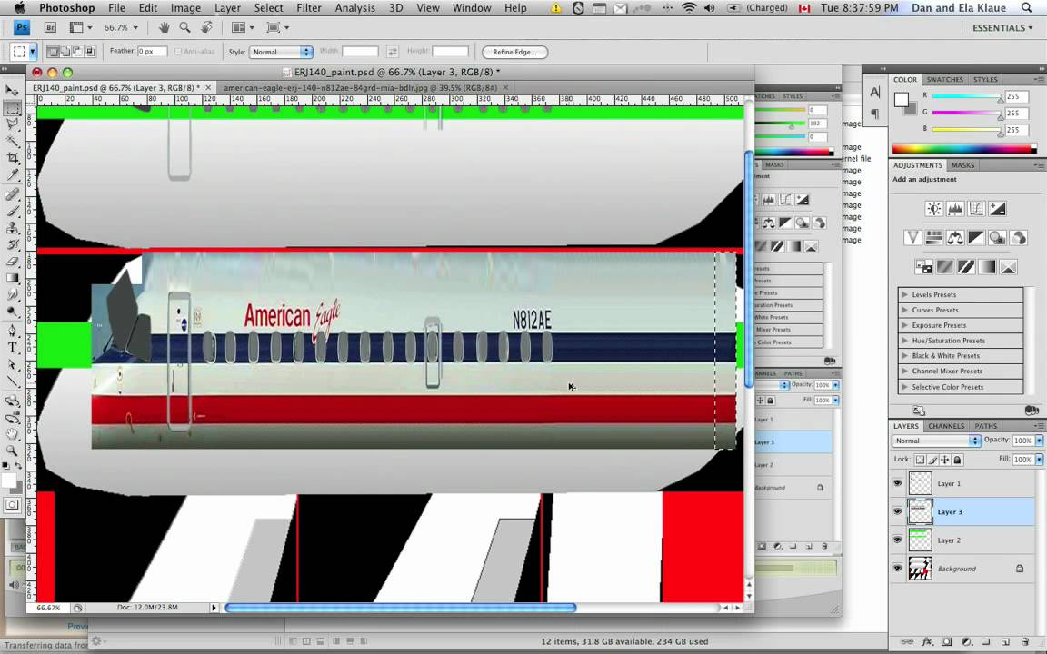Switch to american-eagle-erj-140 document tab

[360, 87]
